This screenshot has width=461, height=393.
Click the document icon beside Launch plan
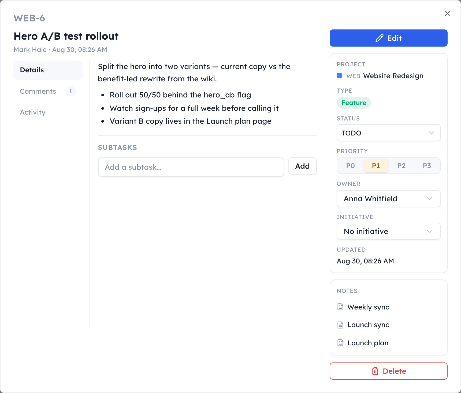click(340, 343)
